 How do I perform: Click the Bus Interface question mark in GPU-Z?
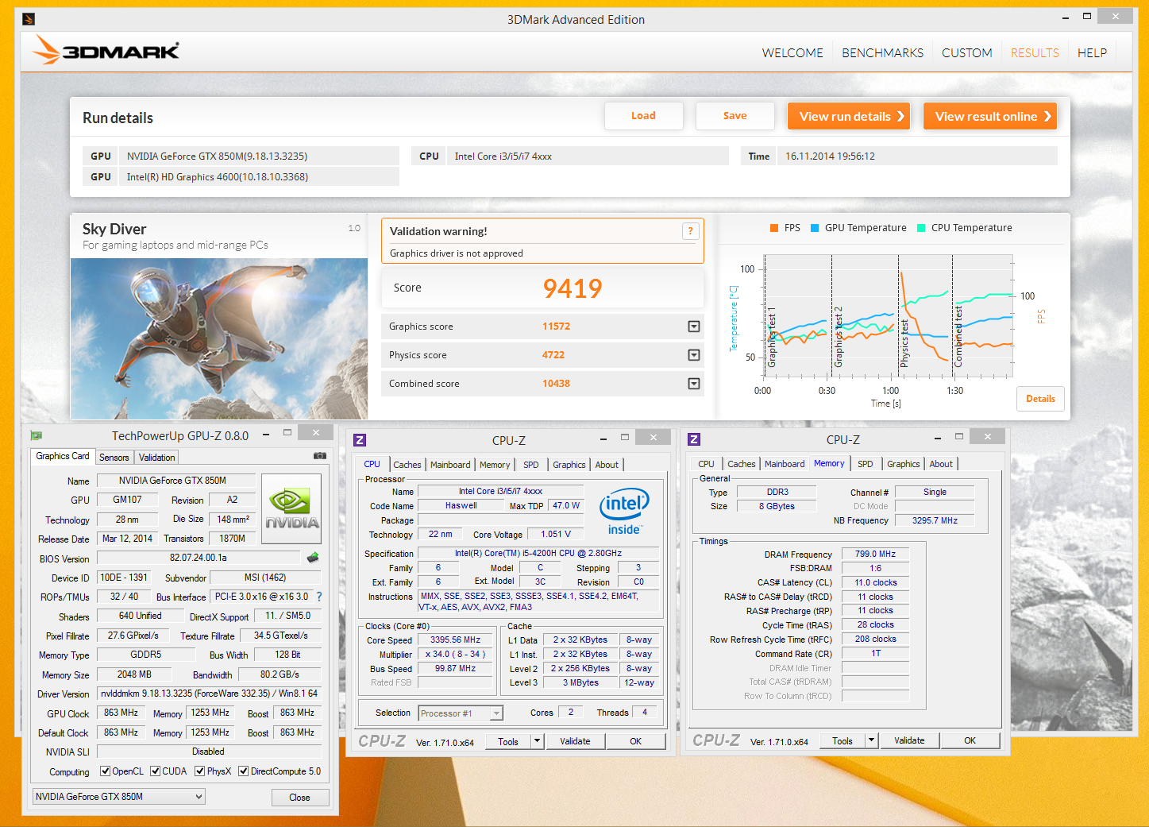319,597
